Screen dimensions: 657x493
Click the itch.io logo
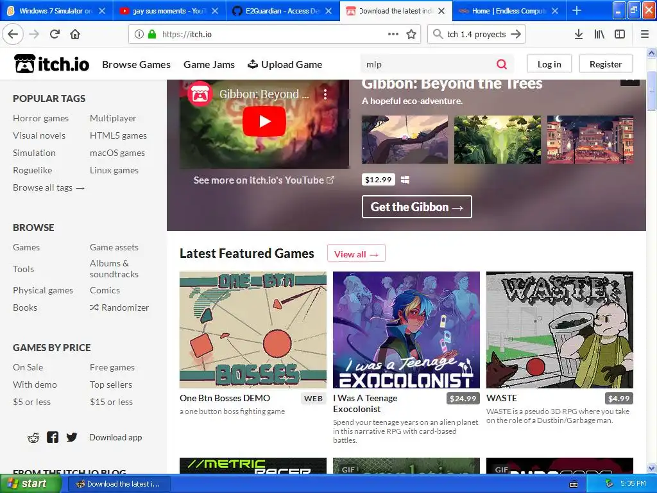click(51, 64)
